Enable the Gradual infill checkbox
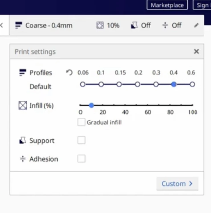The height and width of the screenshot is (213, 211). click(82, 122)
